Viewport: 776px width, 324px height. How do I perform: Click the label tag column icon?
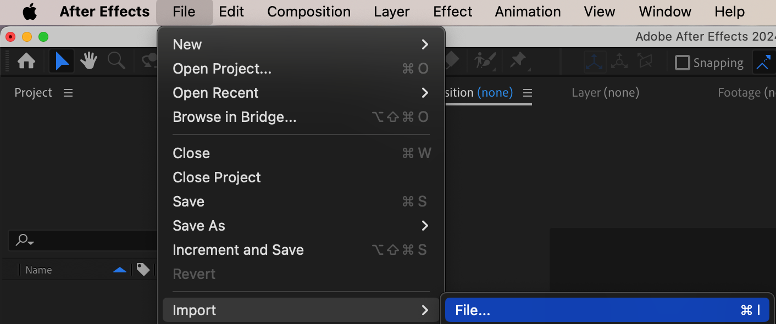143,270
